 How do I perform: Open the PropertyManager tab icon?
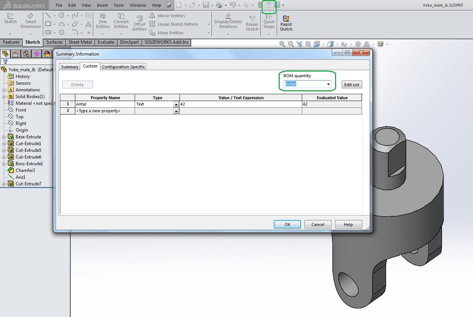tap(15, 54)
